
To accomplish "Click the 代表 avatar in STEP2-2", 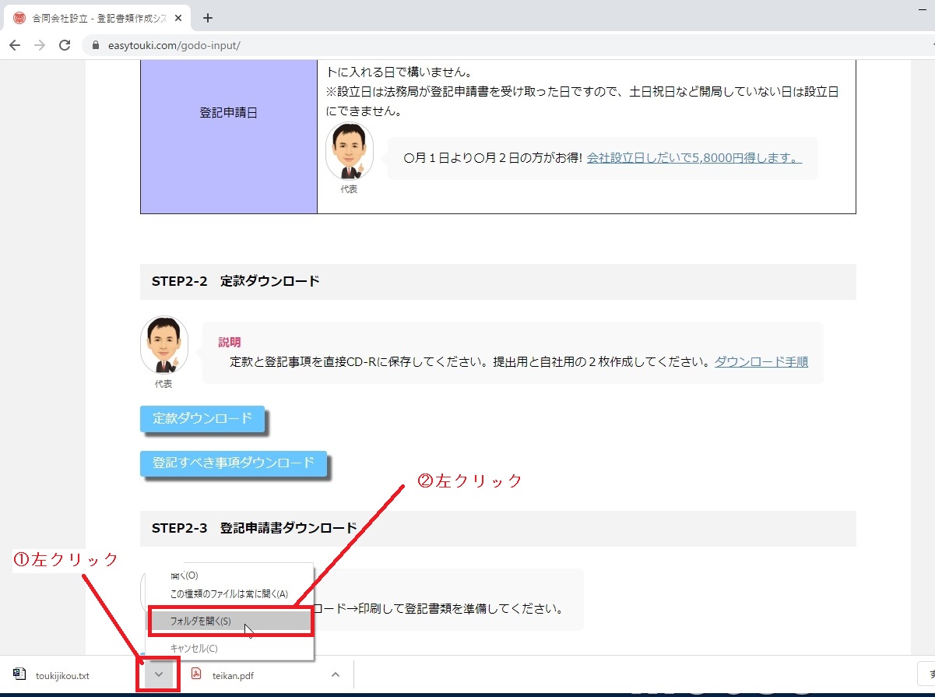I will pos(163,344).
